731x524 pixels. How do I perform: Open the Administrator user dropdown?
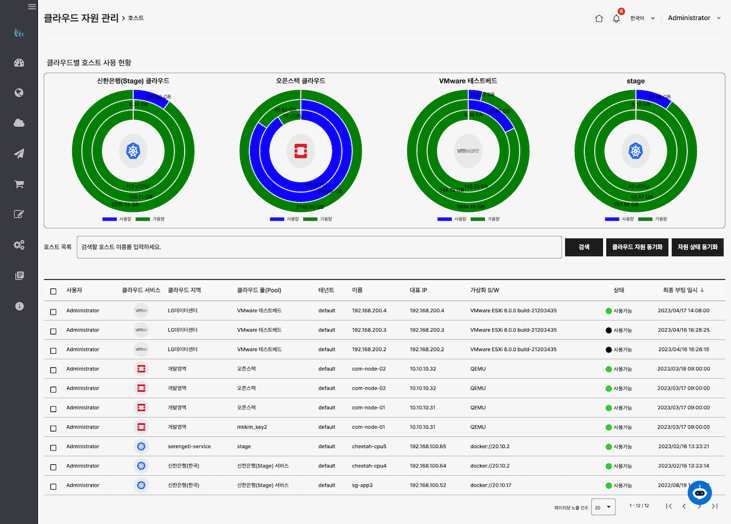coord(694,19)
